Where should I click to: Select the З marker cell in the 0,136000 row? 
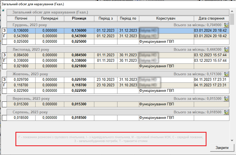[4, 31]
